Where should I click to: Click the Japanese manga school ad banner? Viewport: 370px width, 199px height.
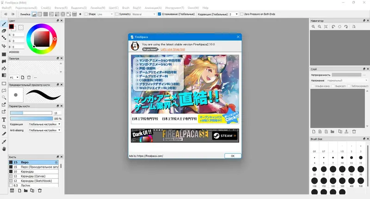point(185,89)
